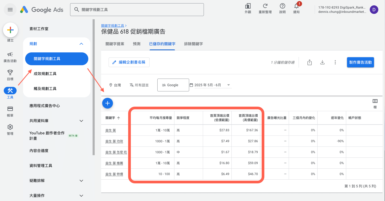Click the 台灣 location pin filter

coord(115,85)
